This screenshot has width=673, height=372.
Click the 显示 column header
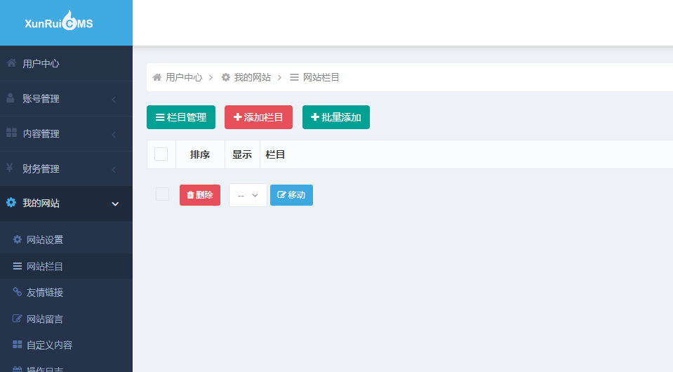click(242, 154)
